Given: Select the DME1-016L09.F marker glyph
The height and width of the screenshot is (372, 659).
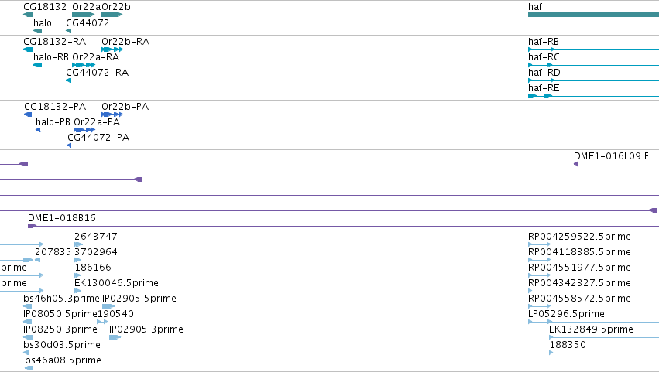Looking at the screenshot, I should click(x=576, y=164).
